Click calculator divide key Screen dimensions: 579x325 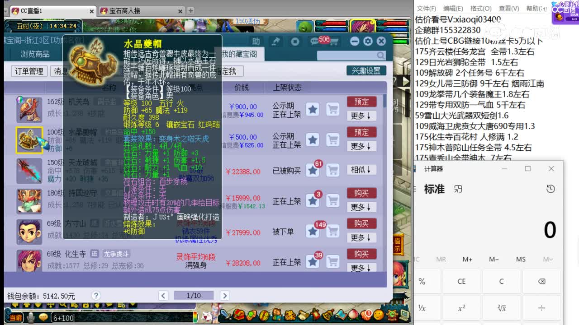click(541, 308)
